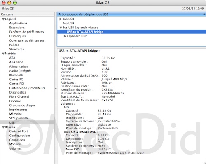Select Configurations under Réseau
The height and width of the screenshot is (164, 206).
tap(20, 136)
